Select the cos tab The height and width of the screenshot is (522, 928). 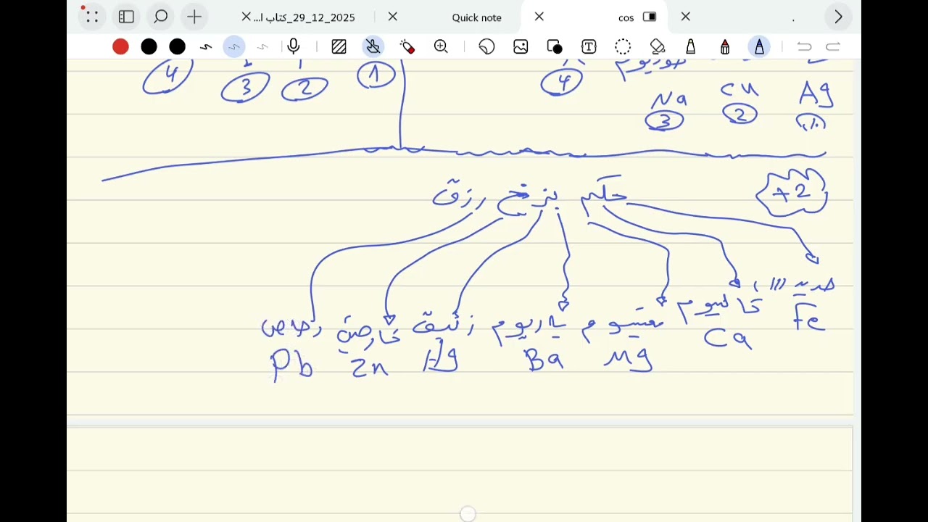pyautogui.click(x=626, y=17)
